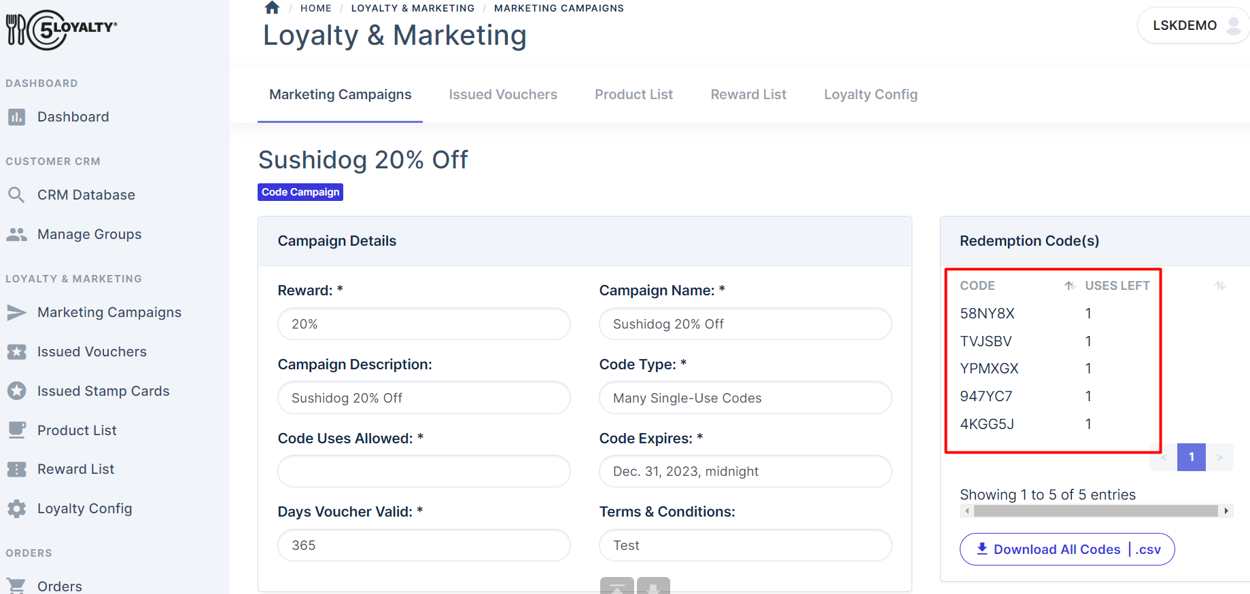Click the Manage Groups people icon
The image size is (1250, 594).
(17, 234)
